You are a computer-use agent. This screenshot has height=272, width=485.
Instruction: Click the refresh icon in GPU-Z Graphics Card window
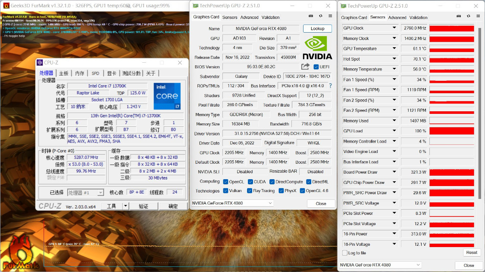click(320, 16)
